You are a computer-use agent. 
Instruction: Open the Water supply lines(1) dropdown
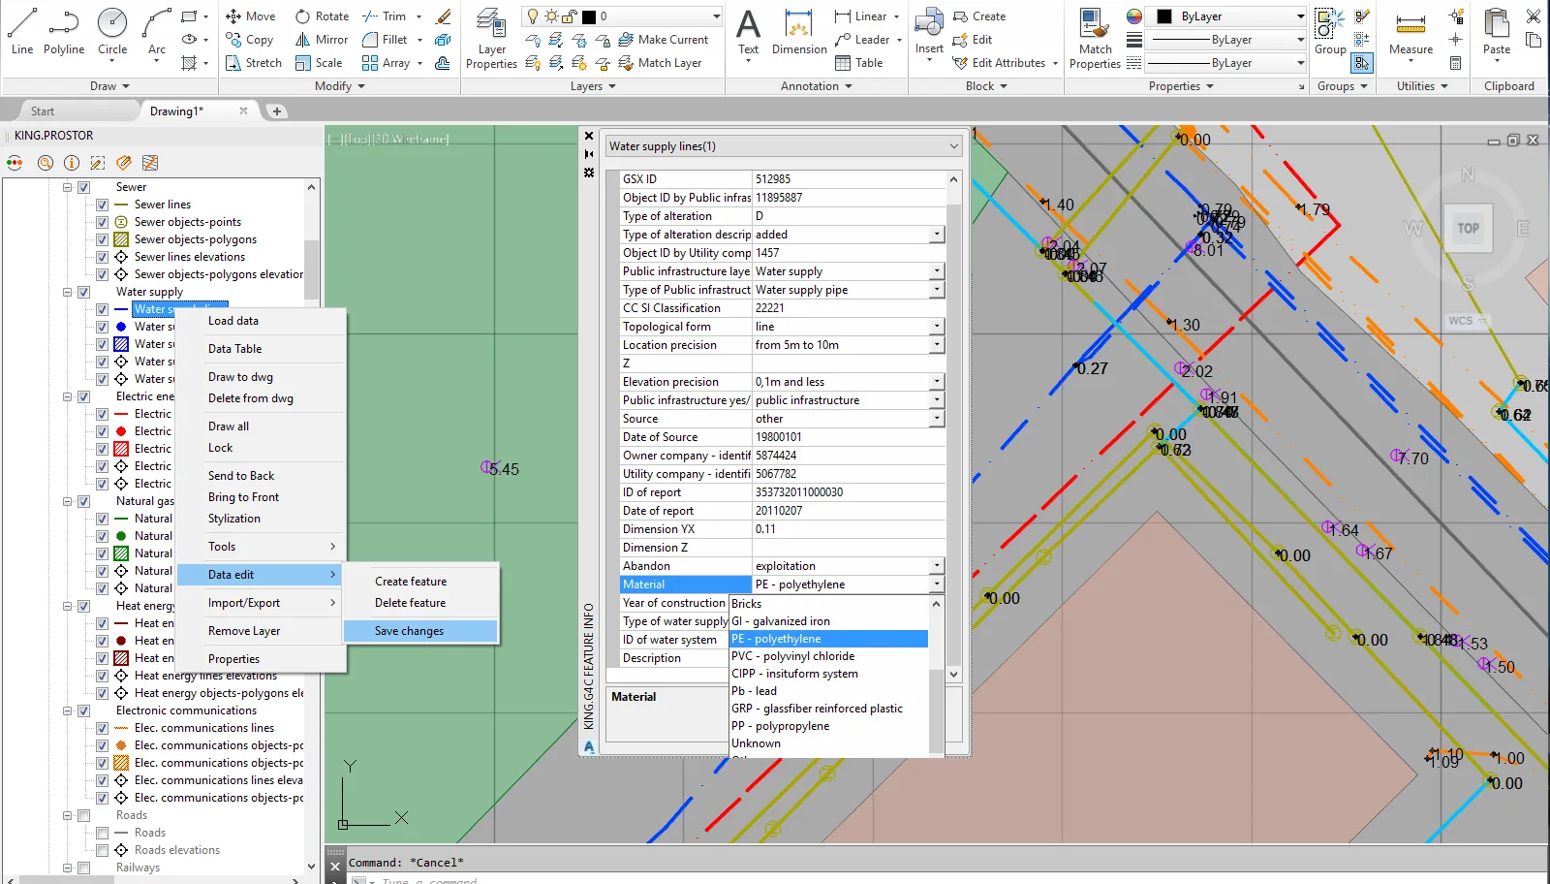pyautogui.click(x=953, y=146)
